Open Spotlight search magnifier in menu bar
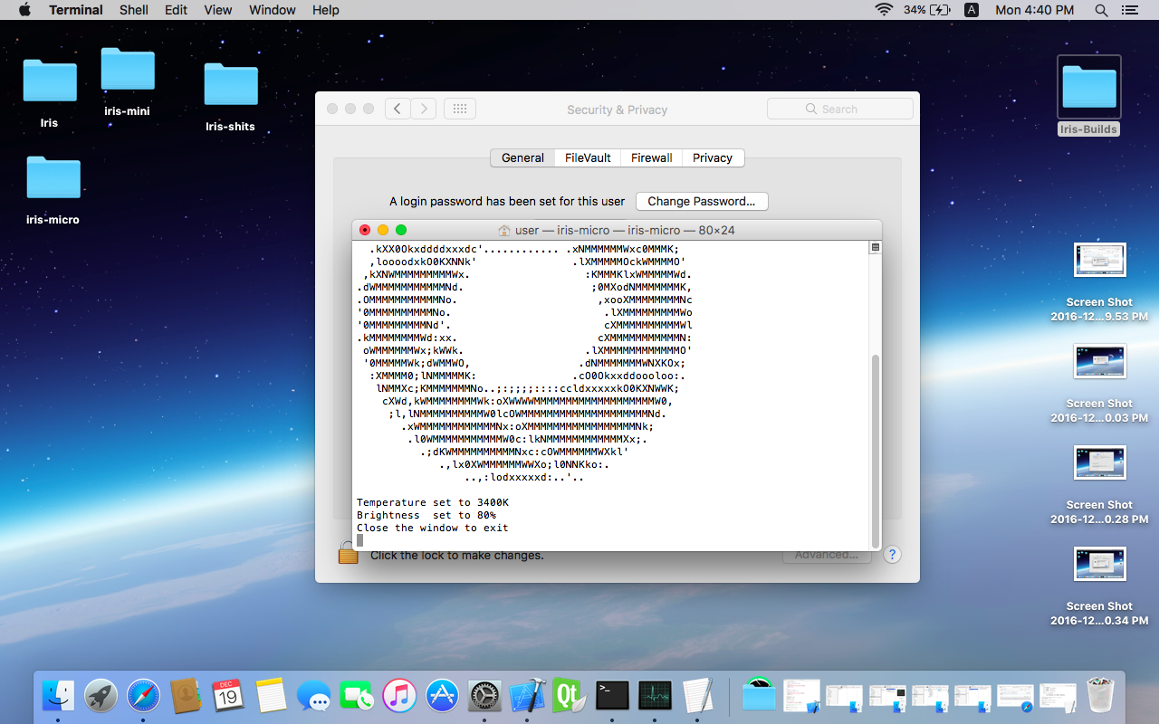 coord(1101,10)
